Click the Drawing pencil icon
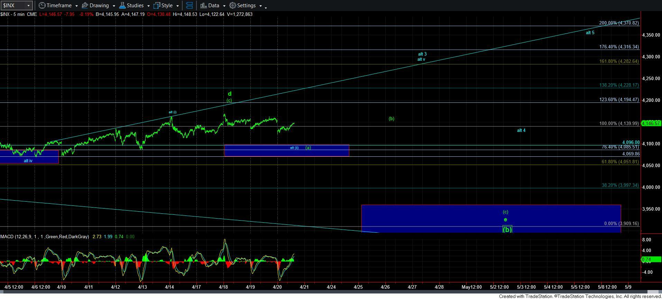This screenshot has width=662, height=299. (85, 6)
